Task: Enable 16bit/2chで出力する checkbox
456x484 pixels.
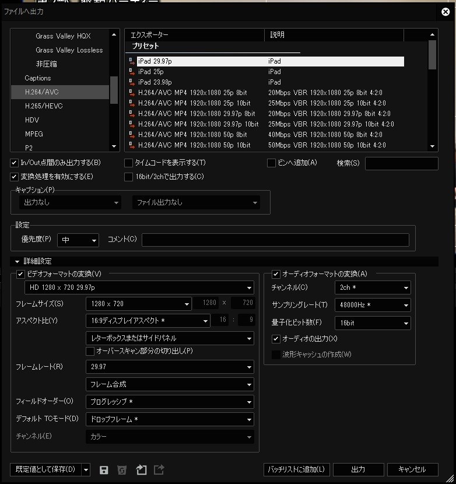Action: pyautogui.click(x=128, y=177)
